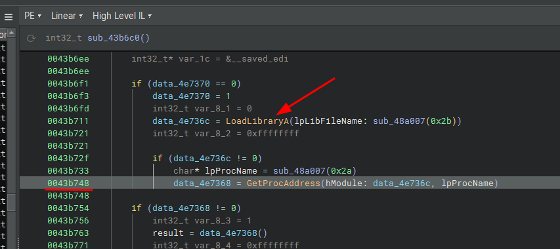Image resolution: width=560 pixels, height=249 pixels.
Task: Click address 0043b6f1
Action: 68,84
